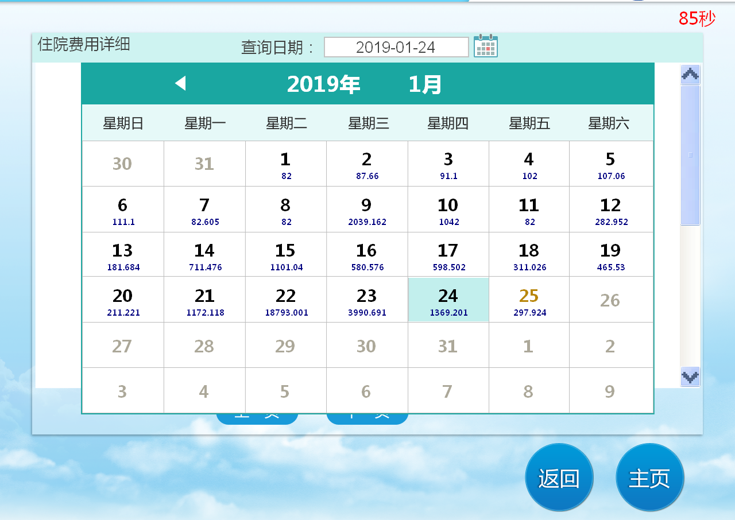Select highlighted date January 24
735x520 pixels.
pyautogui.click(x=448, y=300)
